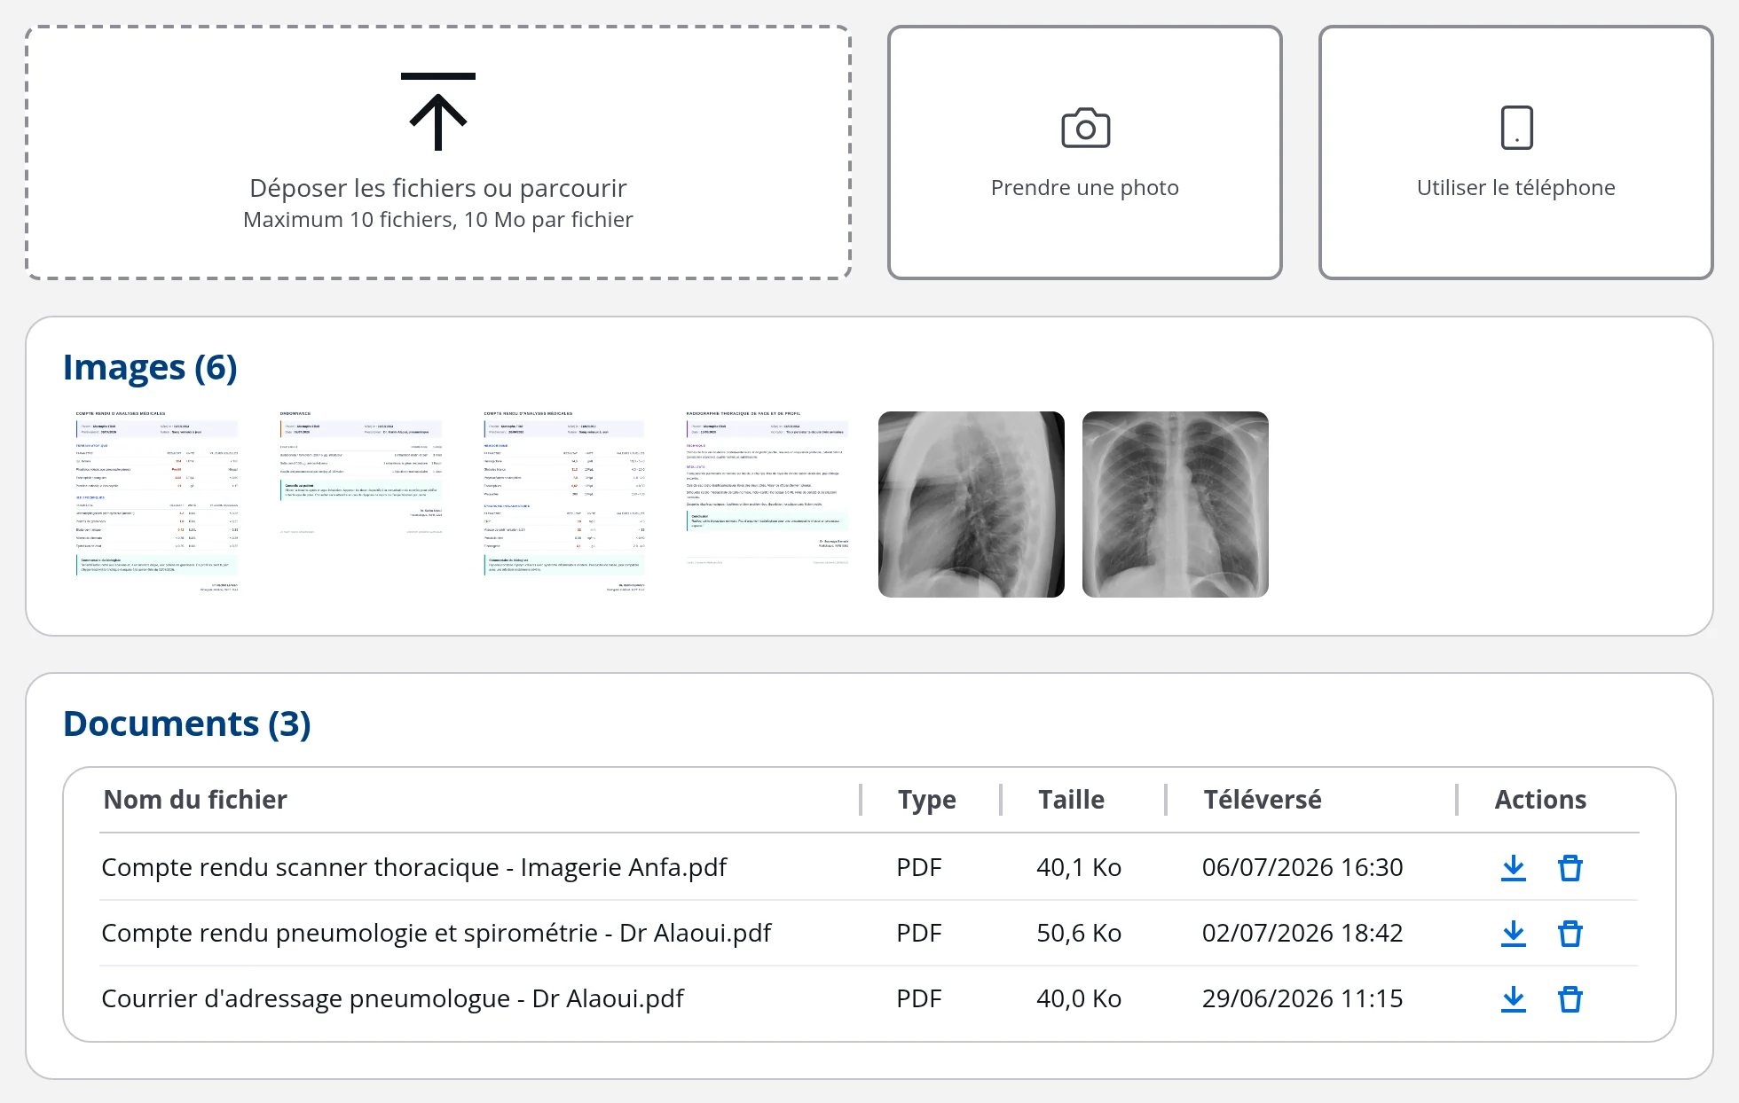Click the 'Images (6)' heading
1739x1103 pixels.
point(150,368)
